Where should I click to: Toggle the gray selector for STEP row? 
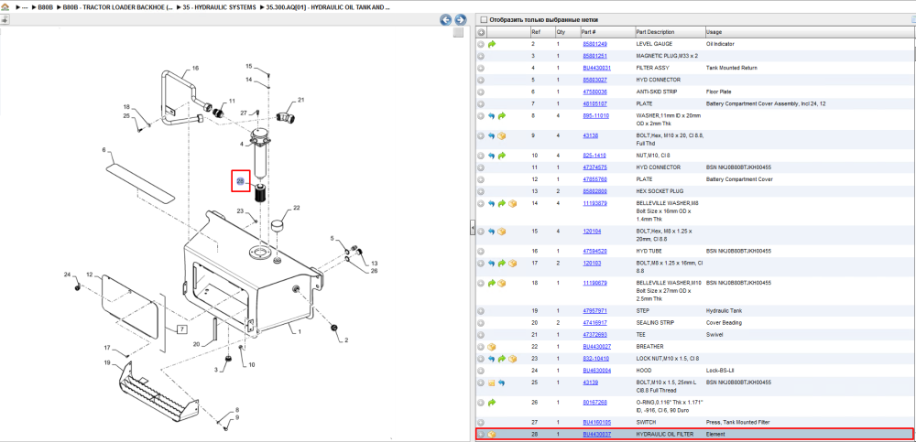coord(481,311)
